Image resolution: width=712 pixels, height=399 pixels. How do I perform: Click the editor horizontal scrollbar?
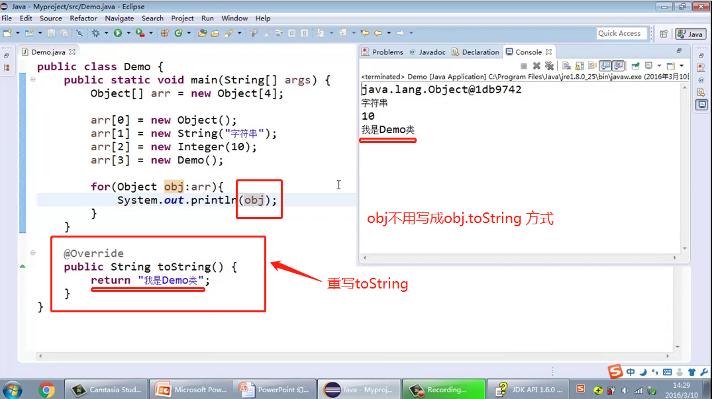(x=354, y=357)
